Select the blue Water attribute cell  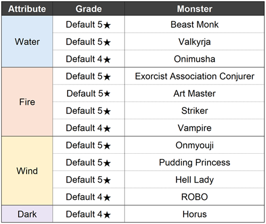coord(27,42)
